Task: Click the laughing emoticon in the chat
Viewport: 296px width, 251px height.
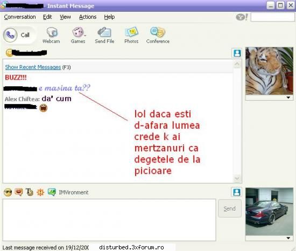Action: pos(43,108)
